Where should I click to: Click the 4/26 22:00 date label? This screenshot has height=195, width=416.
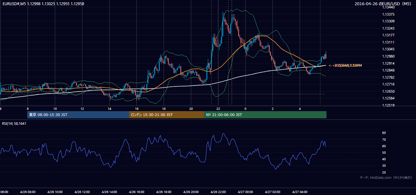(218, 192)
